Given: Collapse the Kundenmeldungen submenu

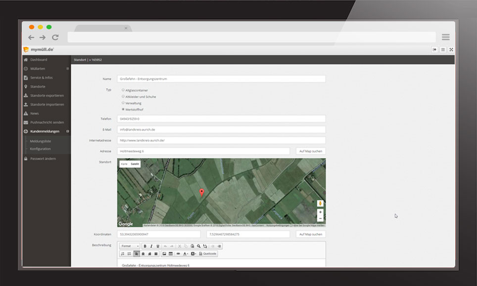Looking at the screenshot, I should coord(67,131).
